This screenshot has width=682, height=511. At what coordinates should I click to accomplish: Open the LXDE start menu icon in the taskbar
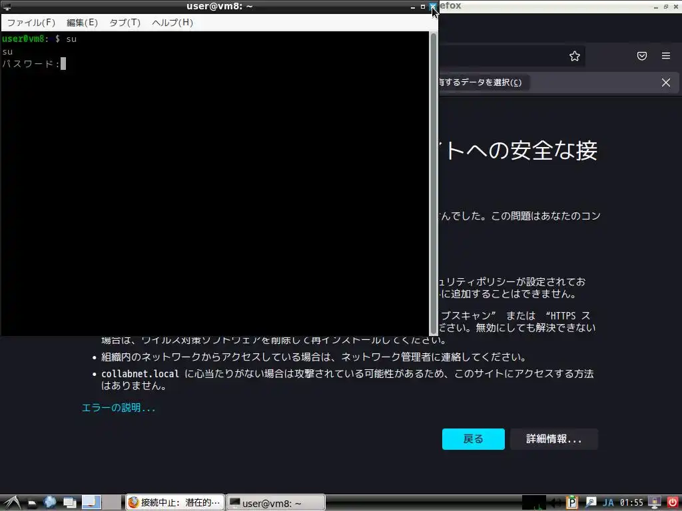[12, 503]
